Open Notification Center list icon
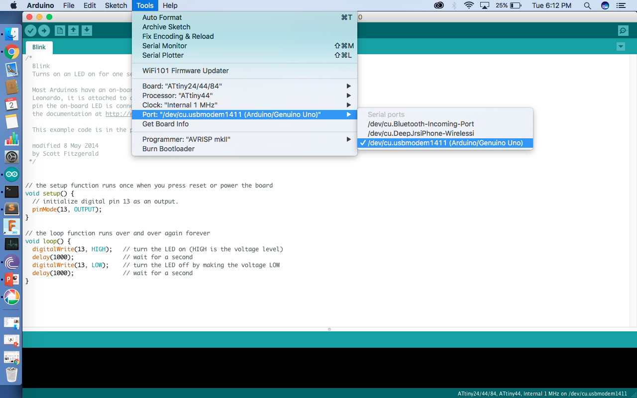 pyautogui.click(x=620, y=5)
